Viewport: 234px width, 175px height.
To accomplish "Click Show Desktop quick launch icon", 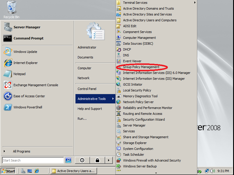I will point(30,171).
